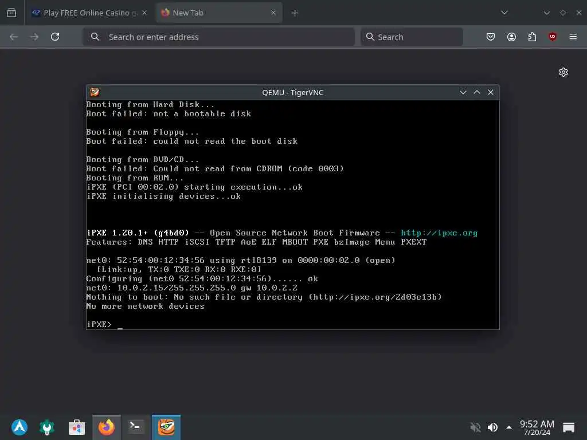
Task: Go back one page in Firefox
Action: [14, 37]
